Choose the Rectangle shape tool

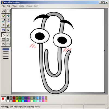pos(4,40)
